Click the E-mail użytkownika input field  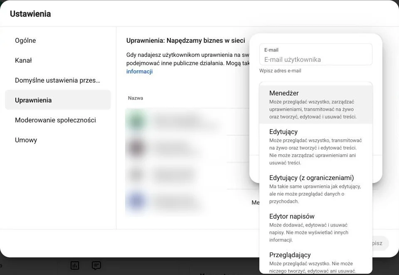coord(316,55)
